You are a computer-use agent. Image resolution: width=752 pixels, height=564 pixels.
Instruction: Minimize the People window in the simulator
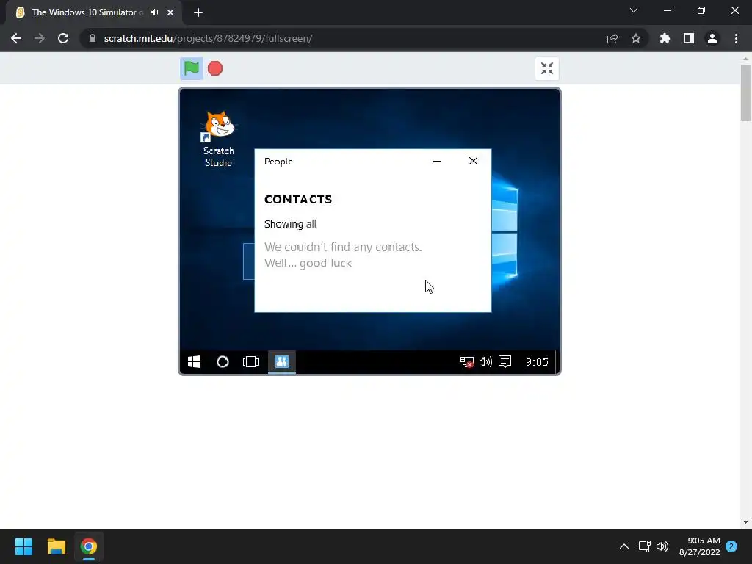[x=436, y=161]
